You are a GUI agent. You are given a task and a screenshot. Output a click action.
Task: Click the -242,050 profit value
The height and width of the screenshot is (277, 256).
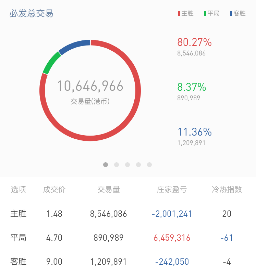pyautogui.click(x=172, y=262)
